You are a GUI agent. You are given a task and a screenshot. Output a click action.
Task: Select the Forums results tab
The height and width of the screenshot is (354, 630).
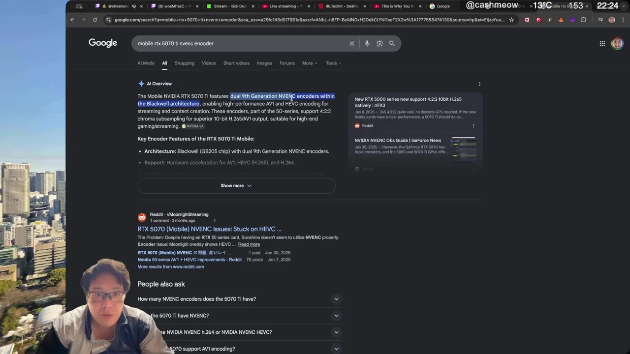pyautogui.click(x=287, y=63)
